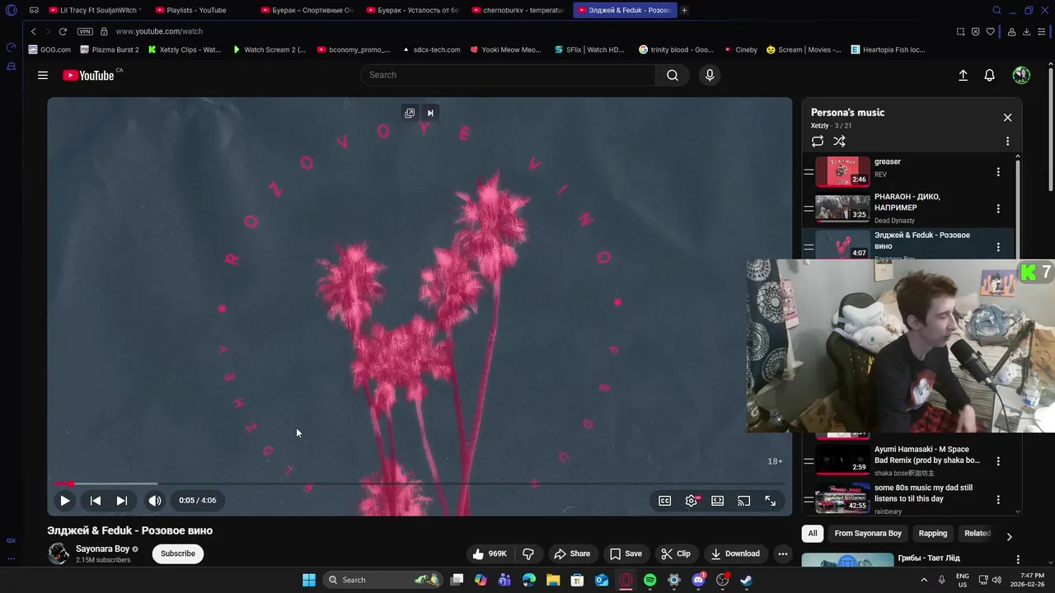Play greaser by REV from playlist
This screenshot has height=593, width=1055.
[908, 171]
